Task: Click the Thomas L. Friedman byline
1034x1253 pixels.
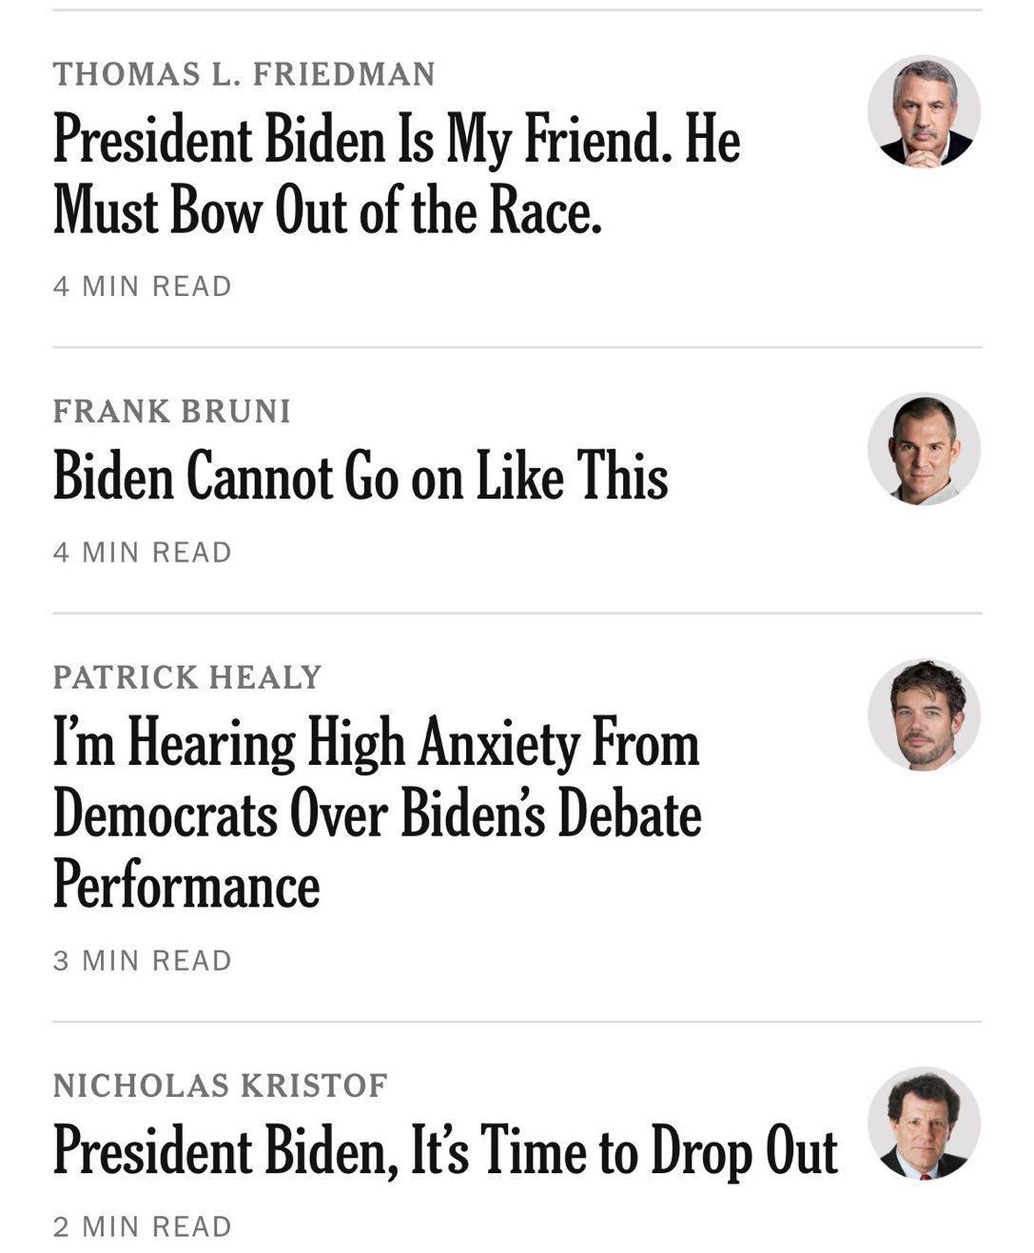Action: tap(244, 74)
